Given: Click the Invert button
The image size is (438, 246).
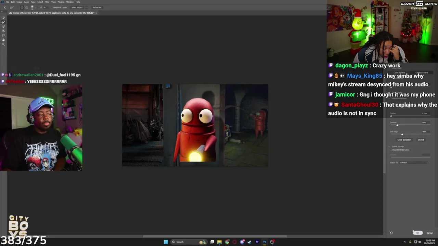Looking at the screenshot, I should 421,140.
